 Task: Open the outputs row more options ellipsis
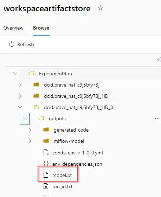click(x=157, y=119)
